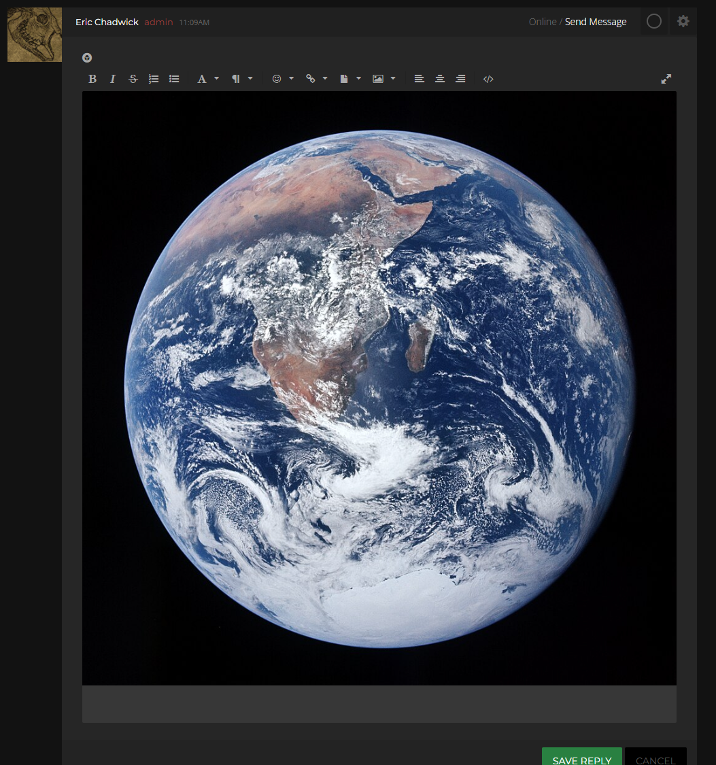Expand the file attachment dropdown arrow
This screenshot has height=765, width=716.
(358, 78)
